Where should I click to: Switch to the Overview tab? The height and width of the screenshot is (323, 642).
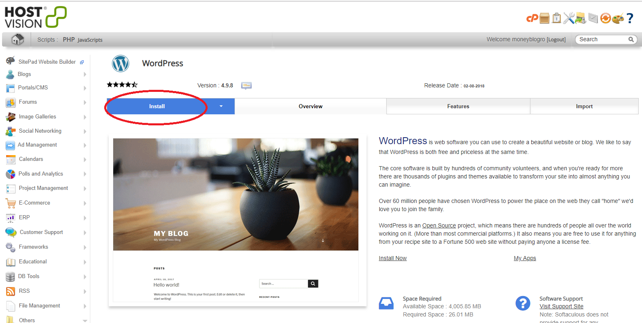[x=311, y=106]
